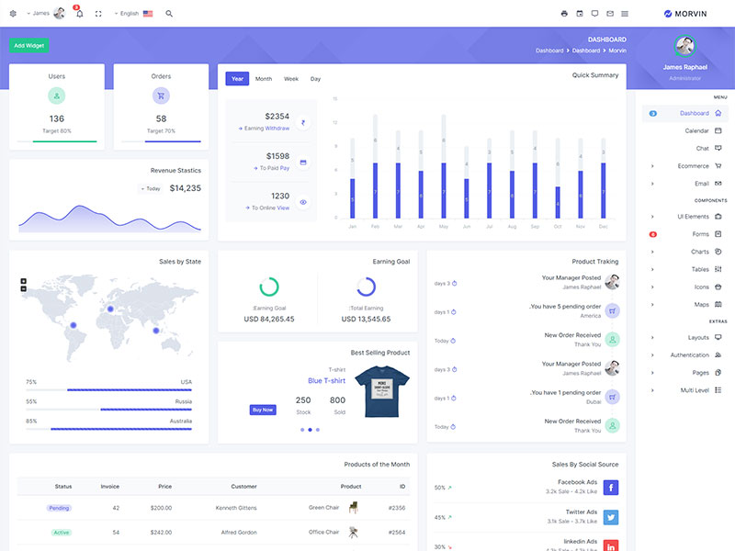Image resolution: width=735 pixels, height=551 pixels.
Task: Click the Facebook Ads icon
Action: click(612, 488)
